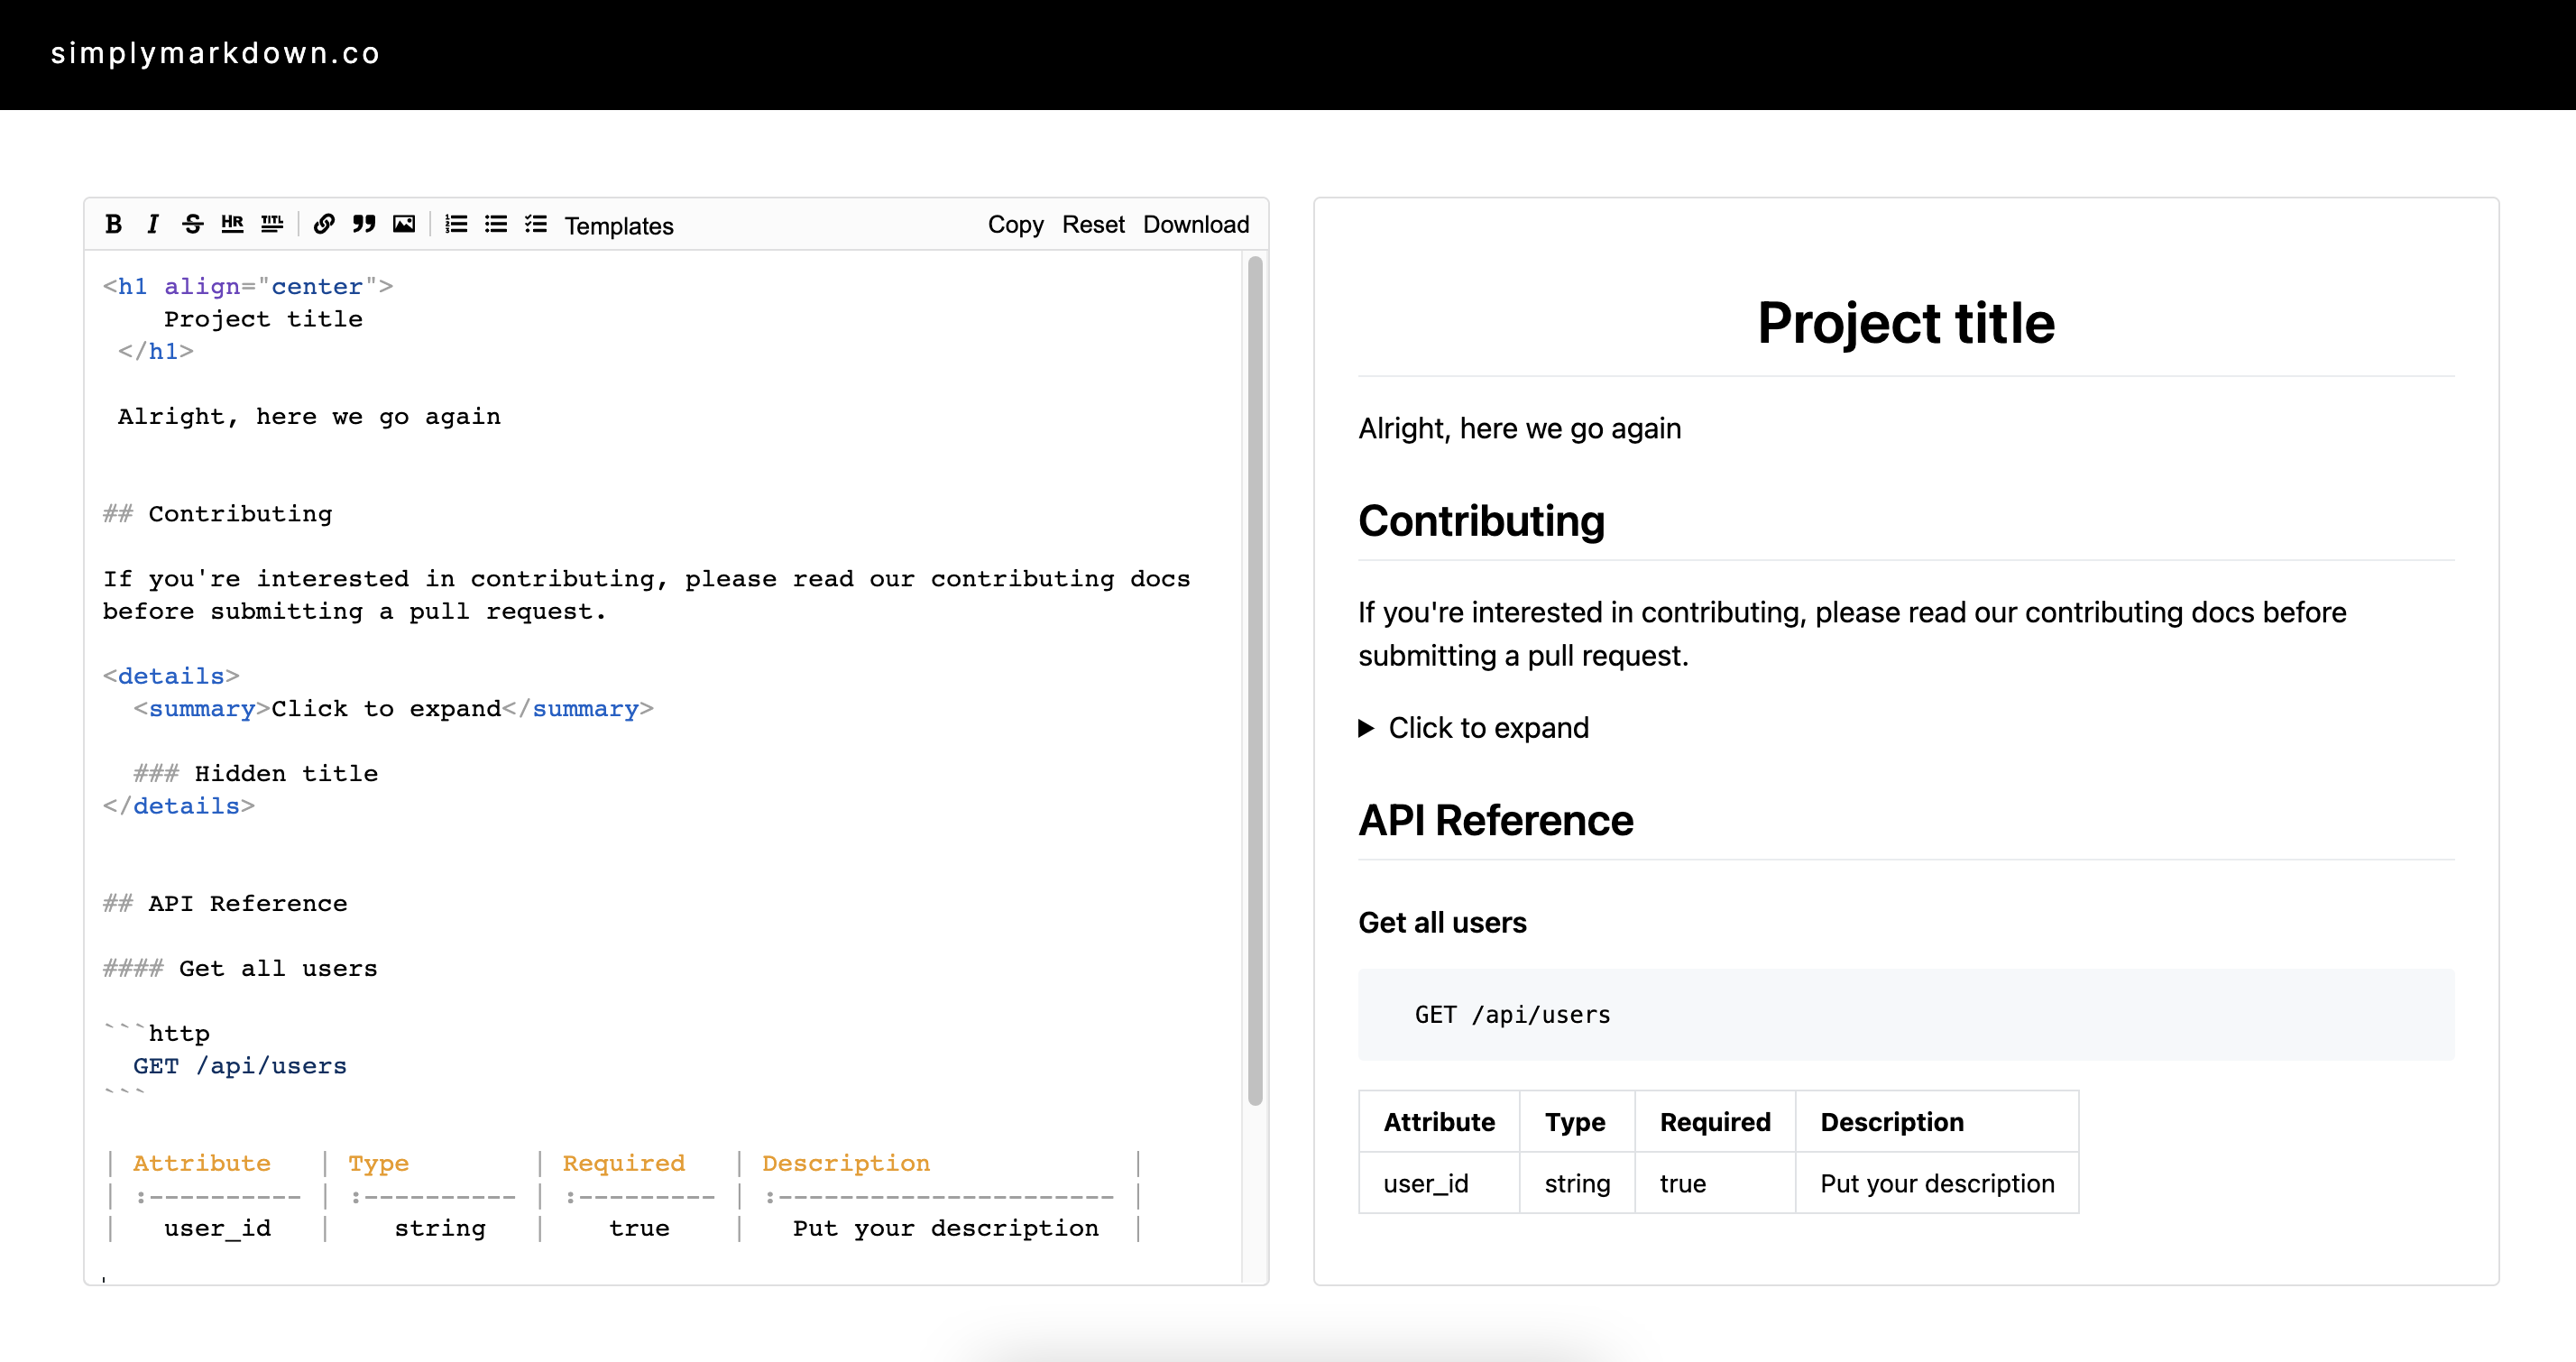Click 'Put your description' in editor table
Image resolution: width=2576 pixels, height=1362 pixels.
[x=946, y=1228]
